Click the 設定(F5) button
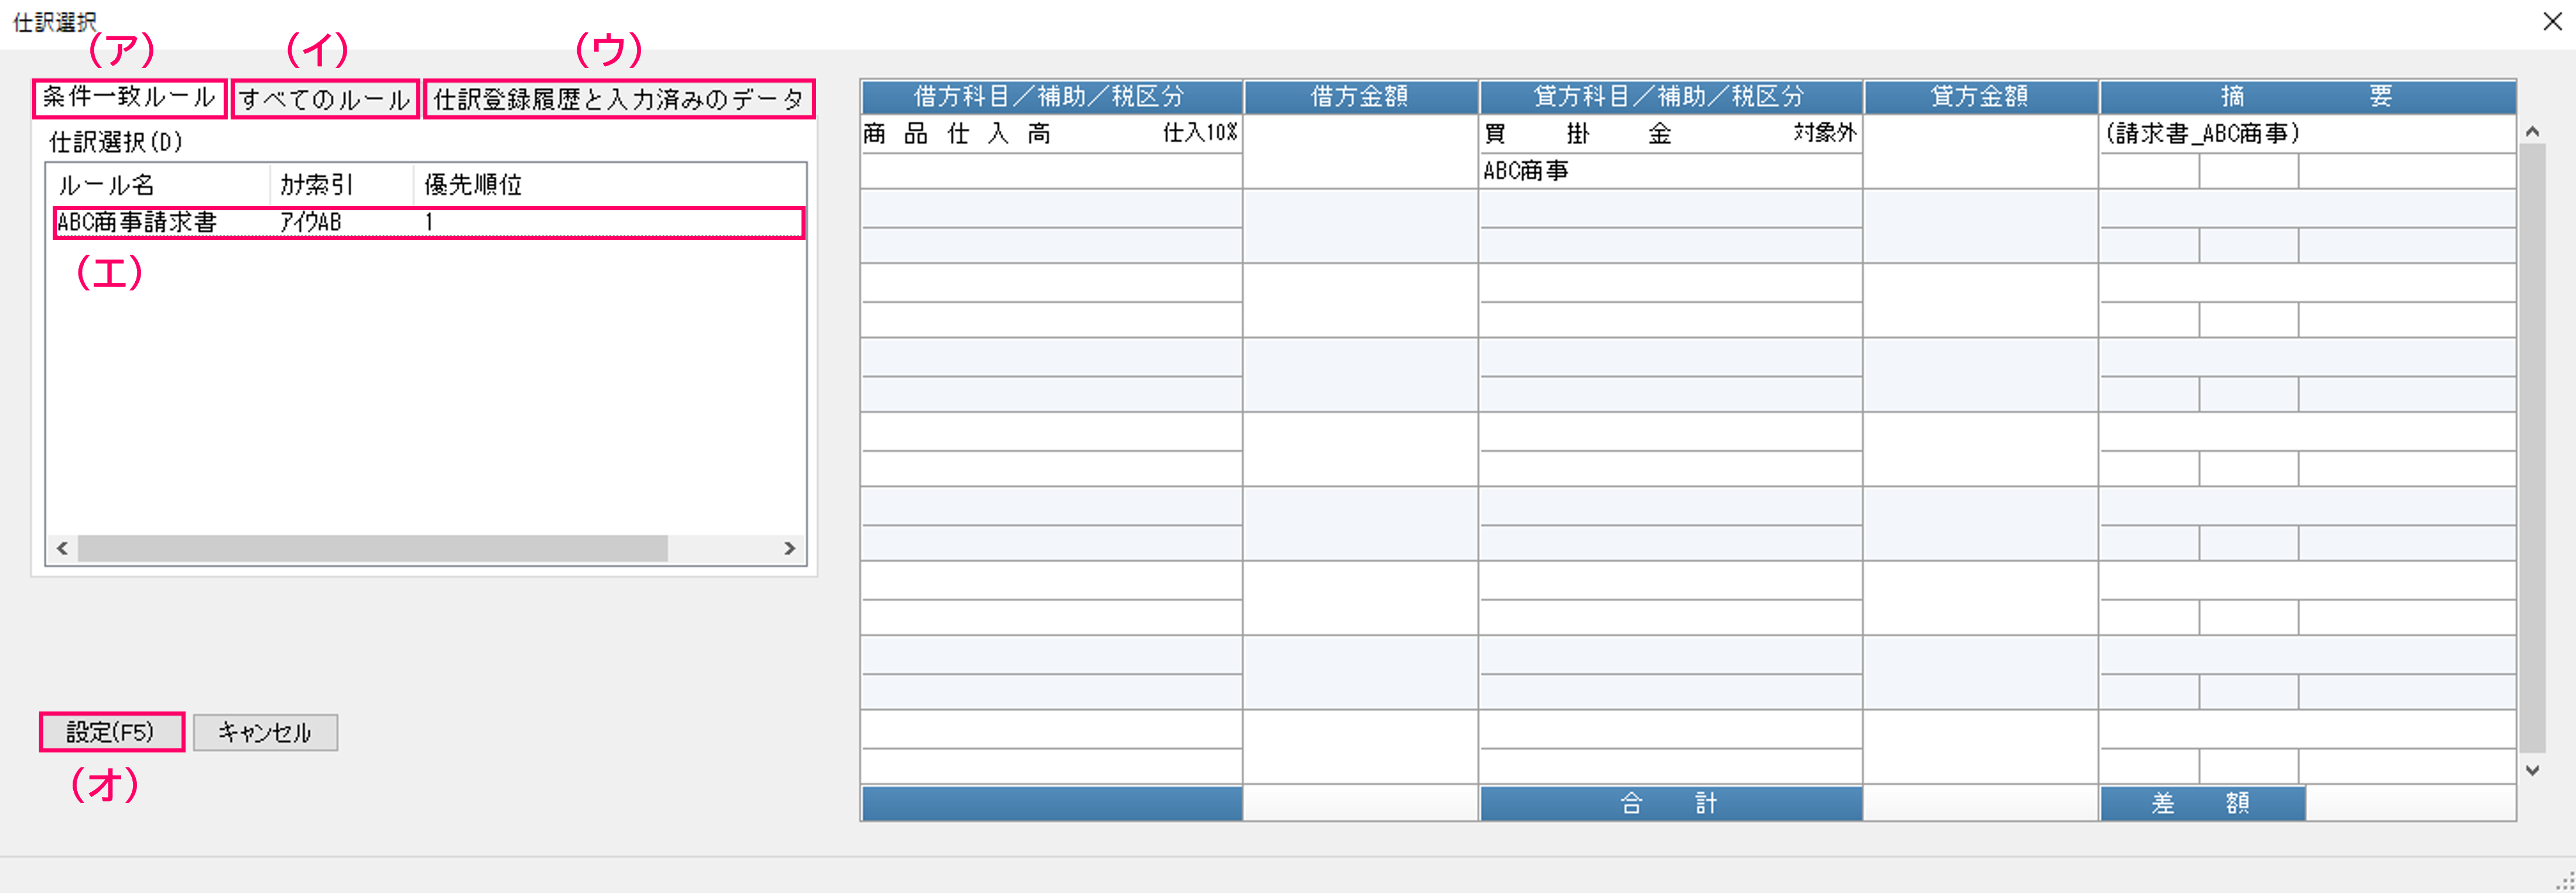The width and height of the screenshot is (2576, 893). coord(111,732)
